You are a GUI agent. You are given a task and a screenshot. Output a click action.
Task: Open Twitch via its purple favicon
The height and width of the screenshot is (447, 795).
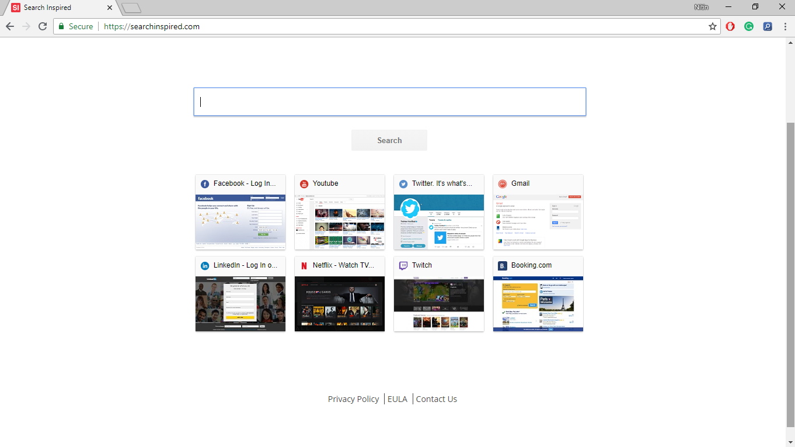(403, 265)
